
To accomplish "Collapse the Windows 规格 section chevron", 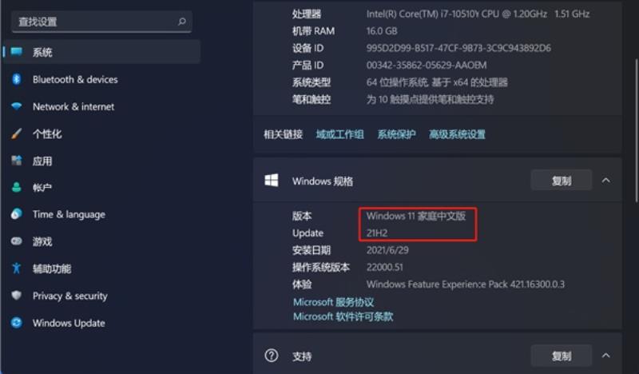I will pos(606,181).
